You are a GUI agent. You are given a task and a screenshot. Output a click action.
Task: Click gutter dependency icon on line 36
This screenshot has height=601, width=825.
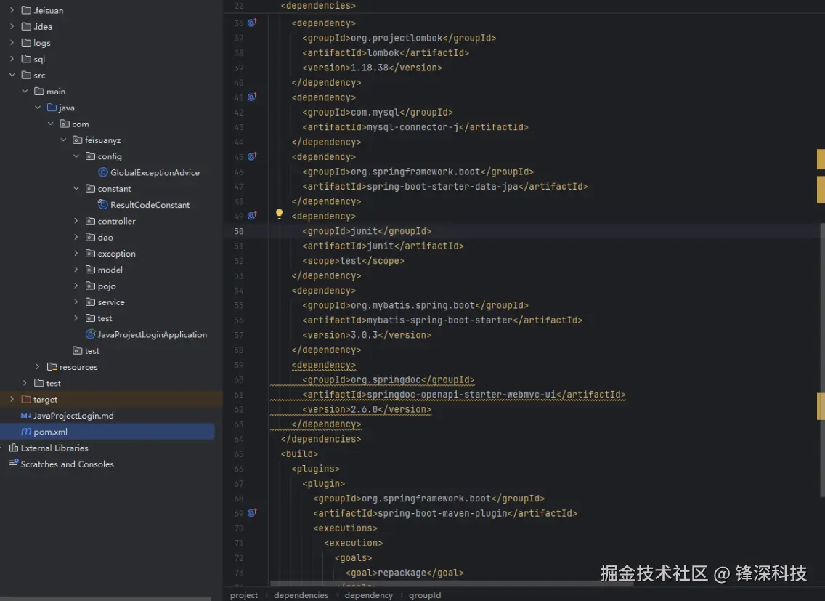pos(252,23)
